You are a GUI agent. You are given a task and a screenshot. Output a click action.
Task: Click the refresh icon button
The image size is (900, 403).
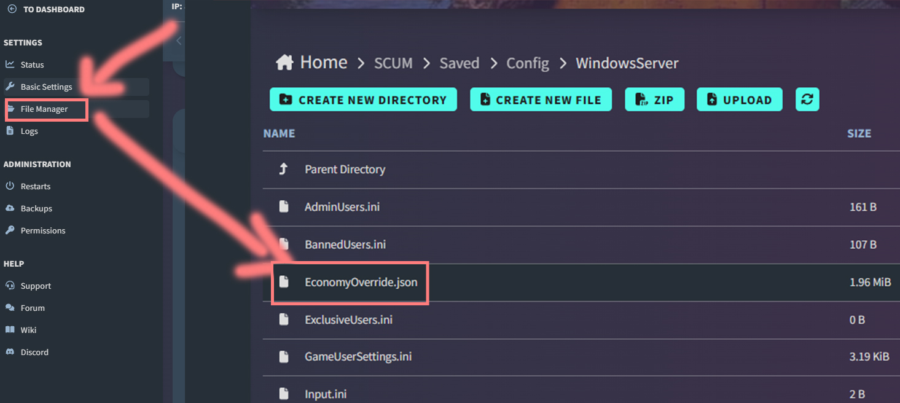click(807, 100)
